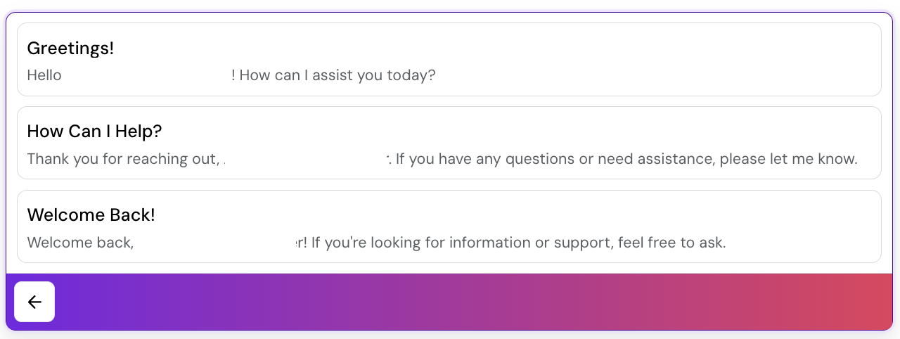Click the "Thank you for reaching out" message

[124, 159]
